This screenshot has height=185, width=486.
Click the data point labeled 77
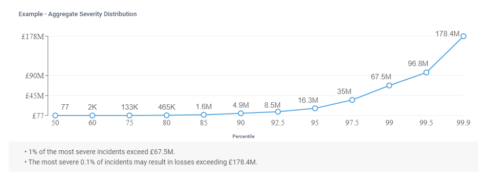[x=55, y=116]
